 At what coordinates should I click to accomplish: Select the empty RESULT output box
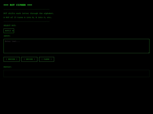click(76, 73)
